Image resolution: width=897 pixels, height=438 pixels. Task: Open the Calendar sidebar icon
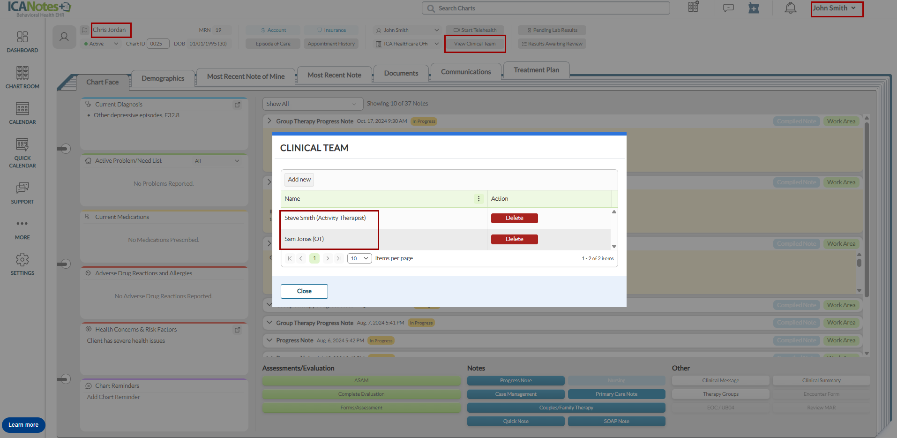tap(22, 113)
